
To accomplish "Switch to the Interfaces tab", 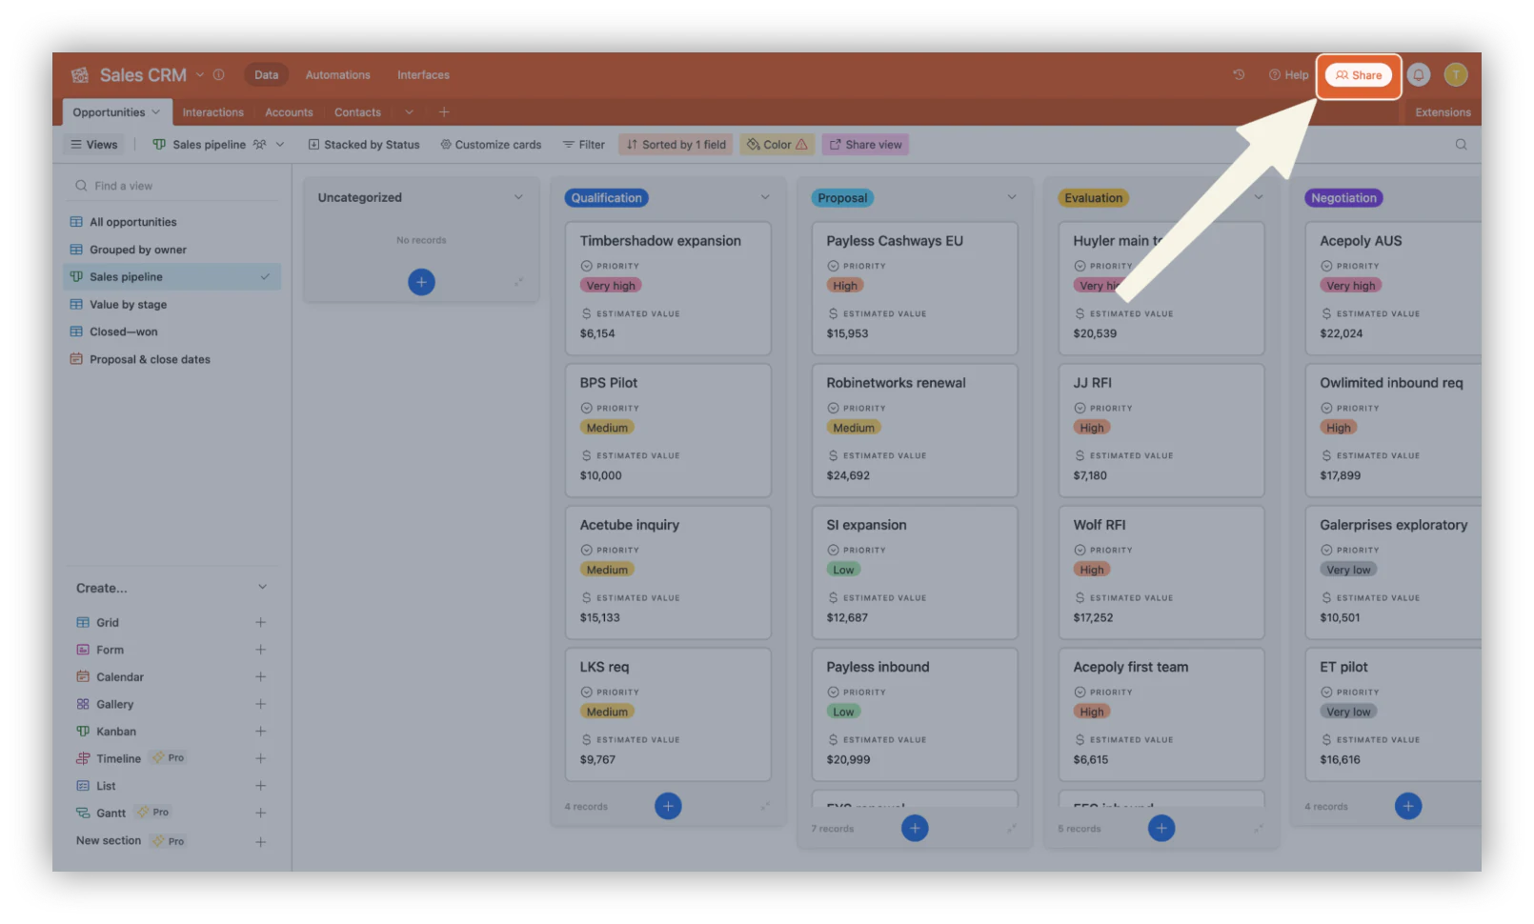I will click(x=423, y=75).
